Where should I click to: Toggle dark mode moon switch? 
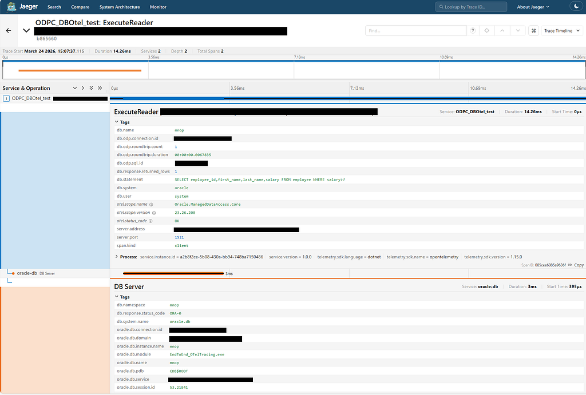click(x=576, y=6)
